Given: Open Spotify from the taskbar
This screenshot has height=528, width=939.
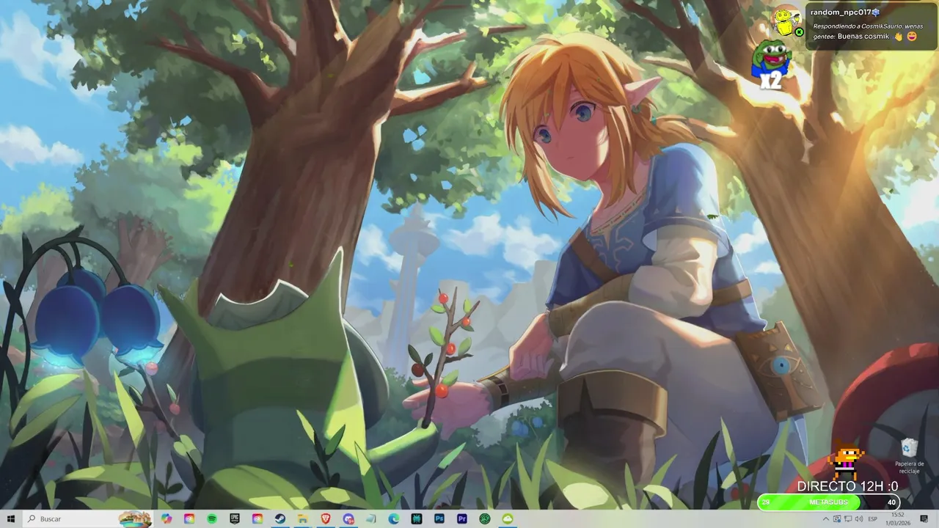Looking at the screenshot, I should (212, 518).
